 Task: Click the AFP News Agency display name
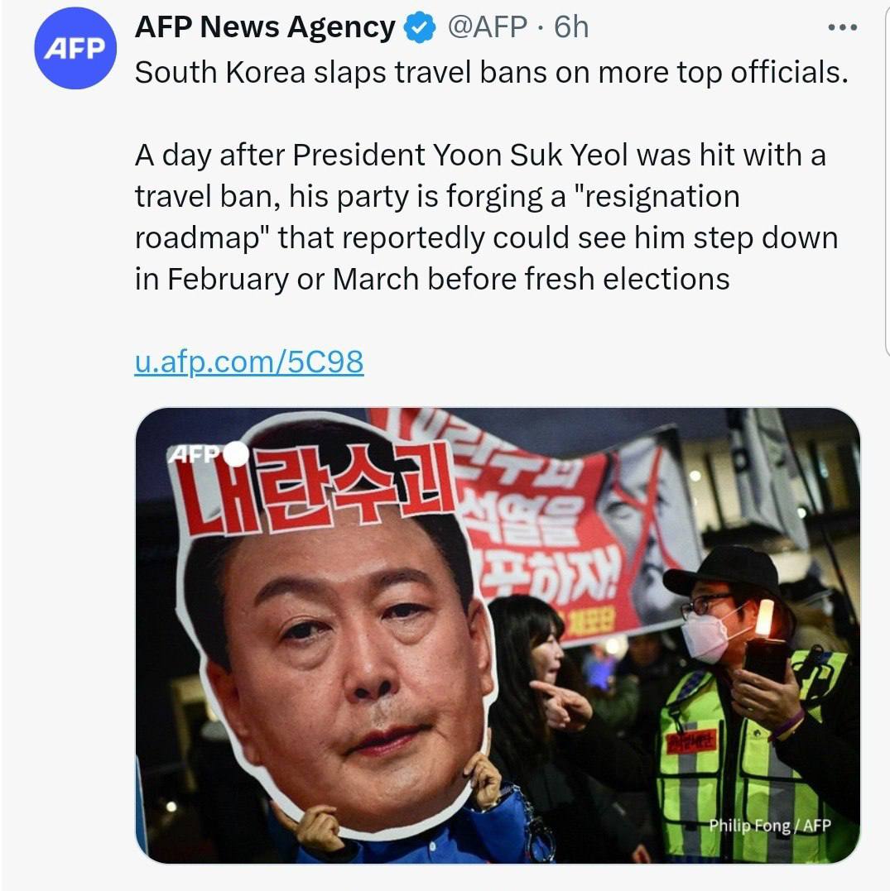[265, 28]
